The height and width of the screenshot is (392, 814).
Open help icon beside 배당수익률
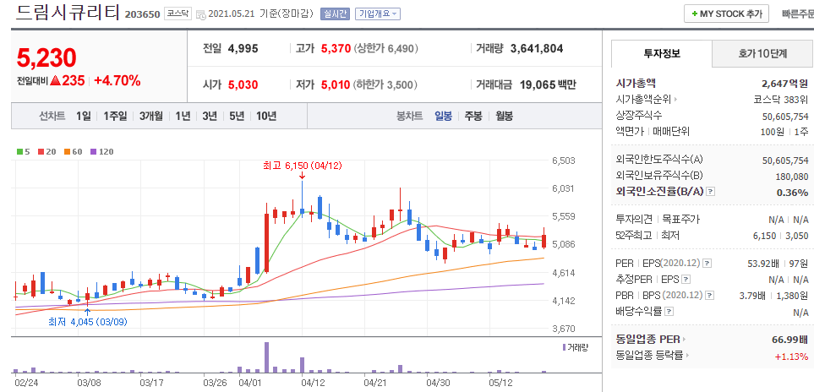(669, 312)
